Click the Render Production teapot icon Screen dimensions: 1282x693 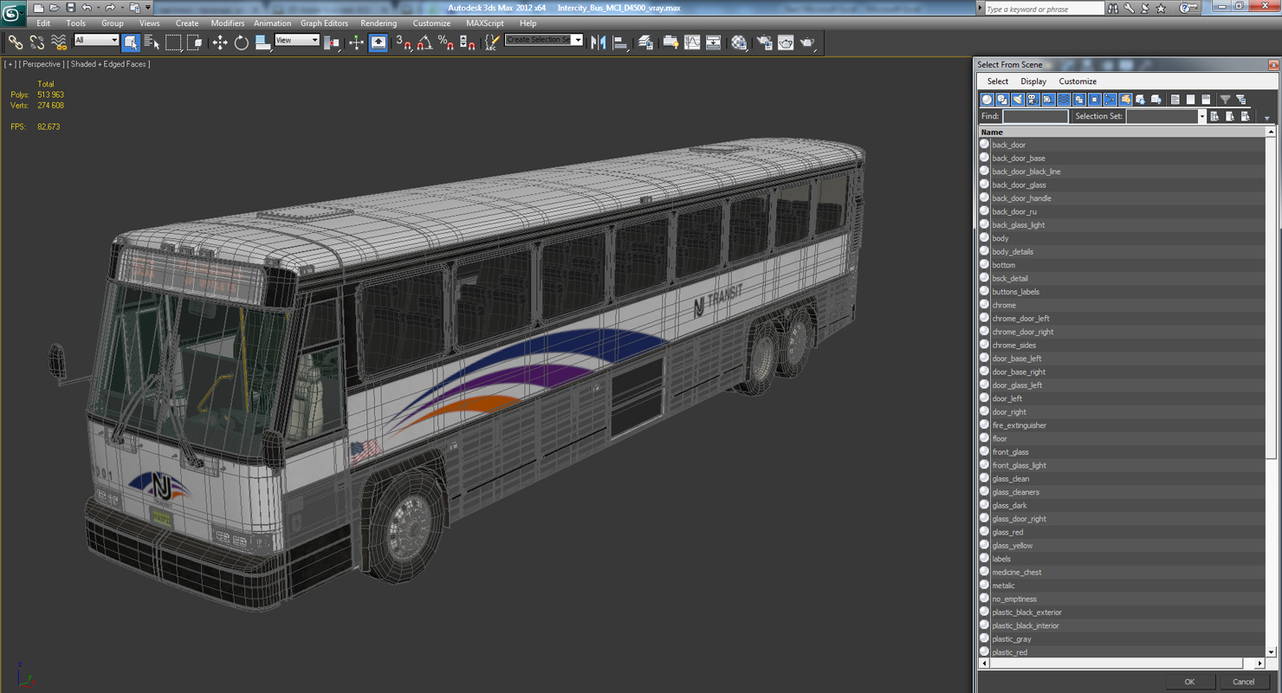[807, 42]
